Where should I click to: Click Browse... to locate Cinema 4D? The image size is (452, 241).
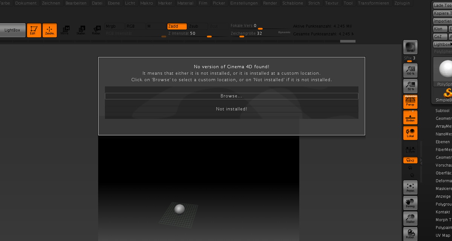(x=231, y=96)
